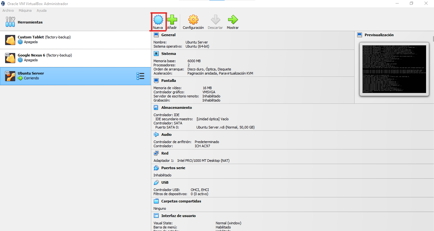434x231 pixels.
Task: Select the Google Nexus 6 (factory-backup) entry
Action: 75,58
